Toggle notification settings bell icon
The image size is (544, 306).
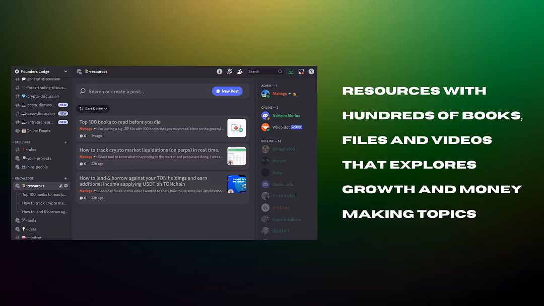click(x=230, y=71)
